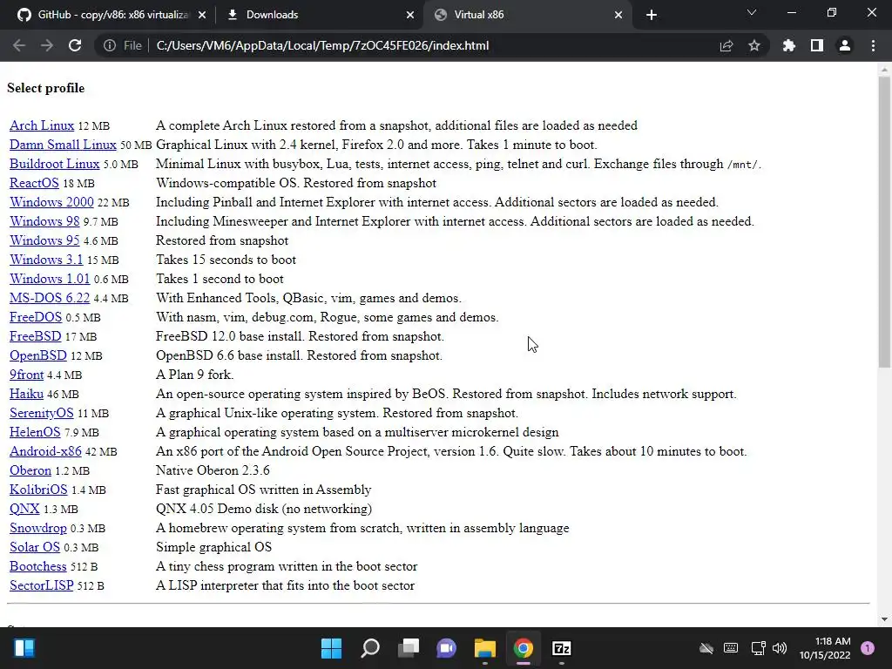Close the Downloads tab

(x=410, y=15)
